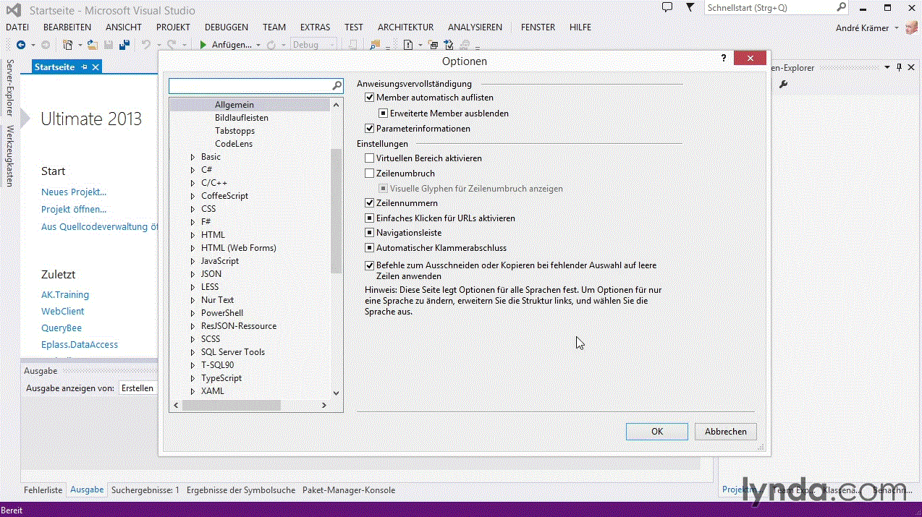Open the dropdown arrow next to Anfügen

[x=258, y=46]
